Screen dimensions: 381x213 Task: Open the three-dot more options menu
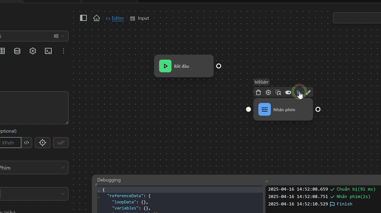click(63, 51)
